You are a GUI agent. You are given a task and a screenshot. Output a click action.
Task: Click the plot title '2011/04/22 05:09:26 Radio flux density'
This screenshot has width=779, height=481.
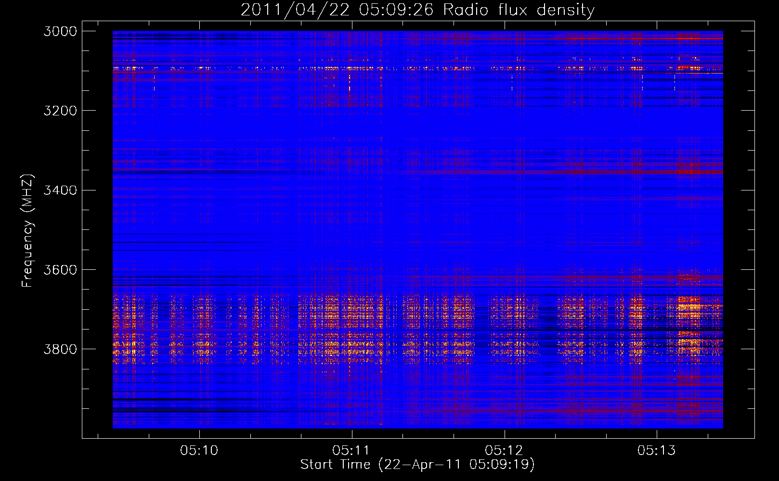tap(417, 10)
